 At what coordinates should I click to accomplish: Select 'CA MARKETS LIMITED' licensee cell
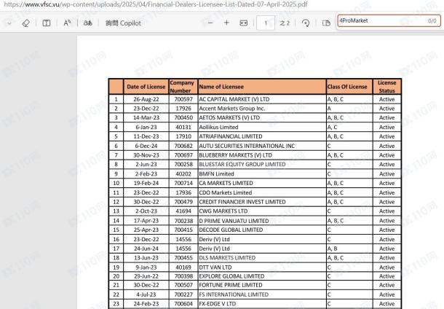(262, 183)
